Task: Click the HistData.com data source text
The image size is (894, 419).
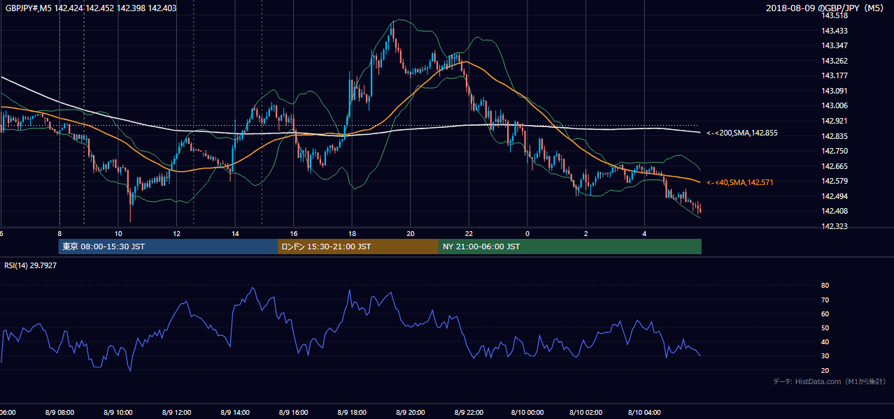Action: coord(830,381)
